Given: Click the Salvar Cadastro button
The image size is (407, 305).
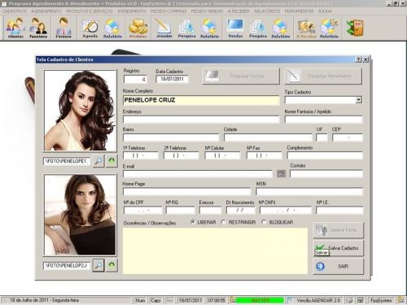Looking at the screenshot, I should point(339,248).
